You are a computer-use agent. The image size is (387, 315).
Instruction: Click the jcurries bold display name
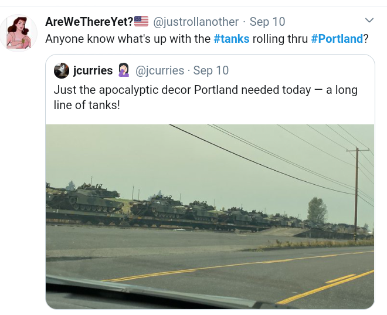[x=93, y=70]
